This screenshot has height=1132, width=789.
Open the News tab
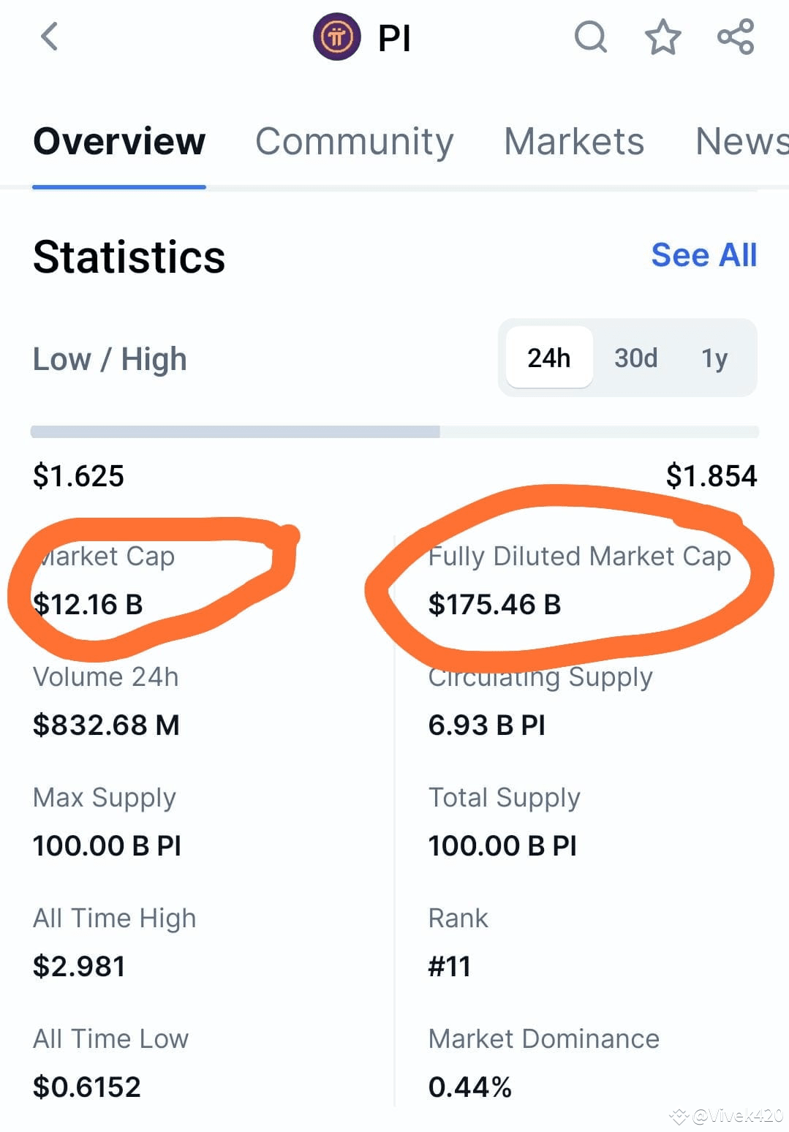click(x=741, y=141)
